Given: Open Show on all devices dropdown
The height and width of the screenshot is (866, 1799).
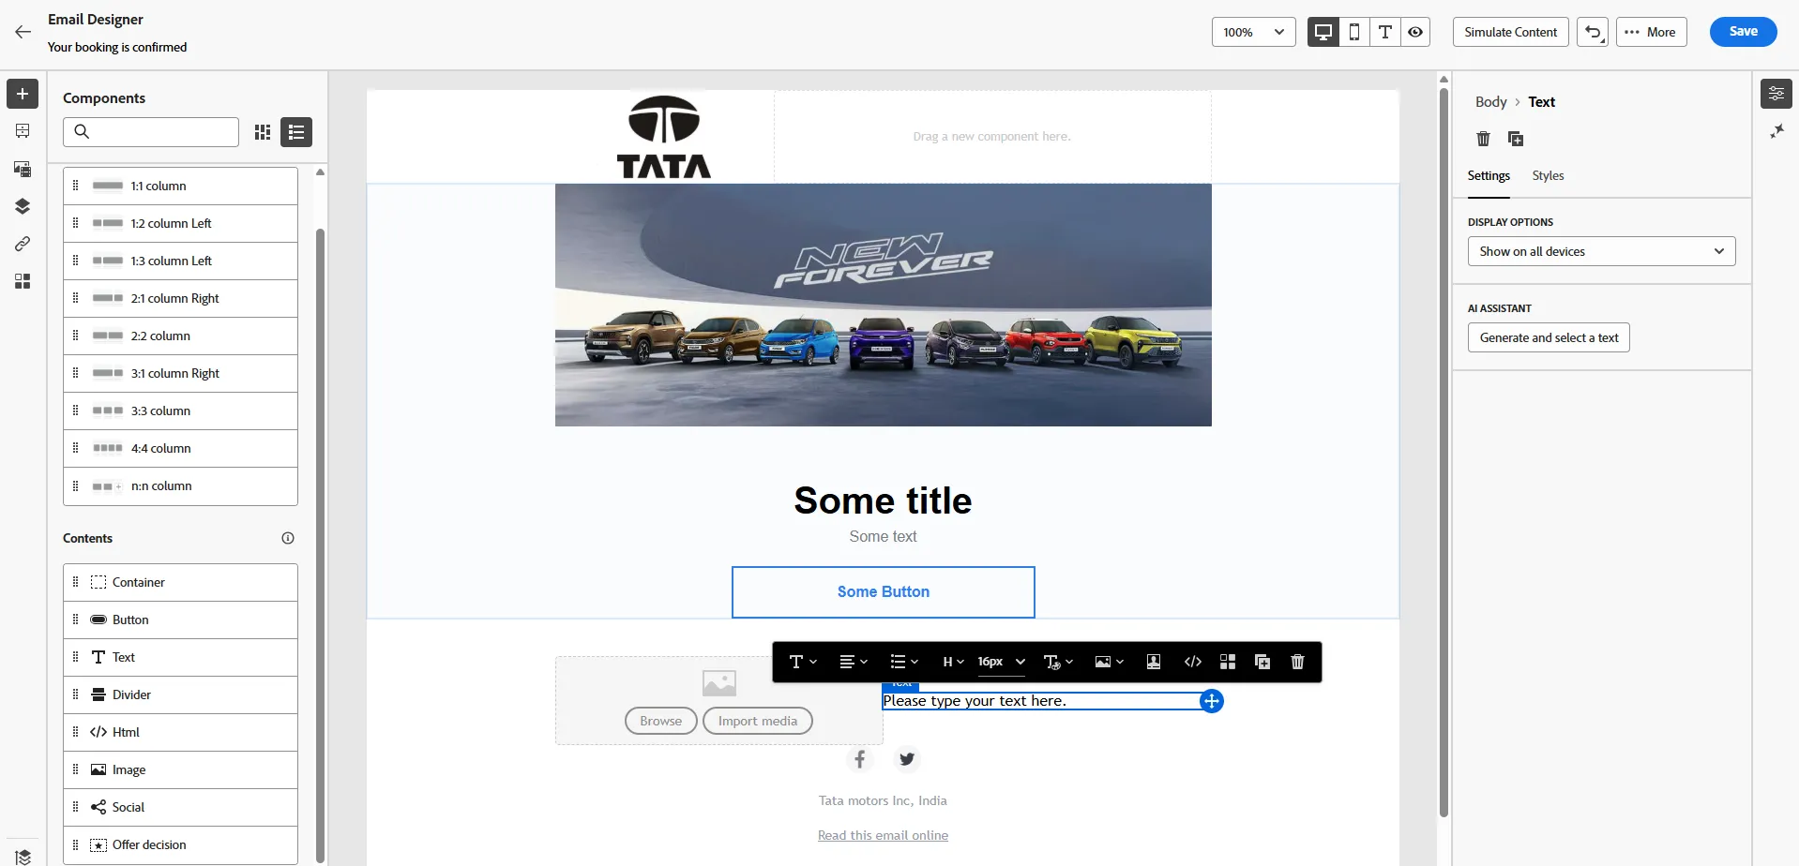Looking at the screenshot, I should click(1601, 251).
